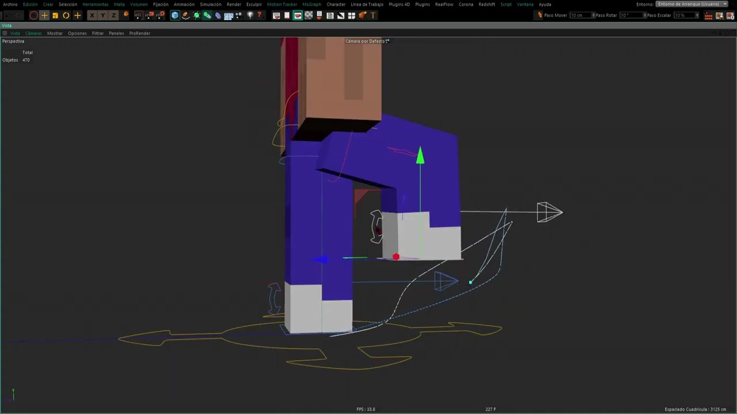
Task: Open the viewport Mostrar menu
Action: 55,33
